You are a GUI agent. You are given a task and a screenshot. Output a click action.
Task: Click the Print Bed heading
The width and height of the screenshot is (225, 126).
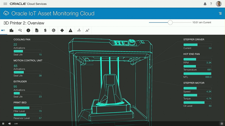tap(20, 102)
